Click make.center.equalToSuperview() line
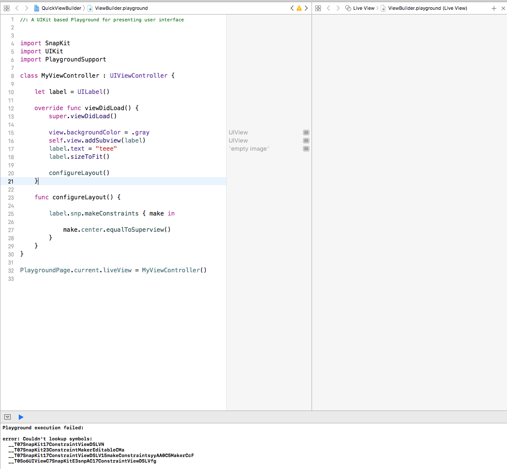The height and width of the screenshot is (469, 507). point(117,230)
